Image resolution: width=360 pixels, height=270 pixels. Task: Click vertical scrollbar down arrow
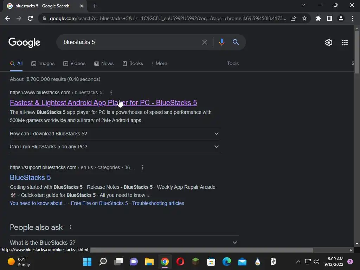point(357,244)
